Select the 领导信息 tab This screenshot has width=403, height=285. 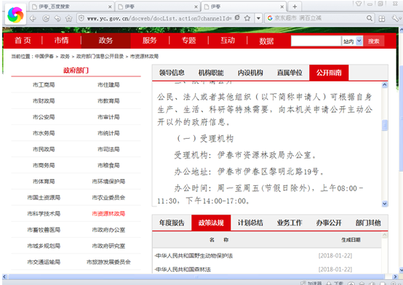pos(172,73)
